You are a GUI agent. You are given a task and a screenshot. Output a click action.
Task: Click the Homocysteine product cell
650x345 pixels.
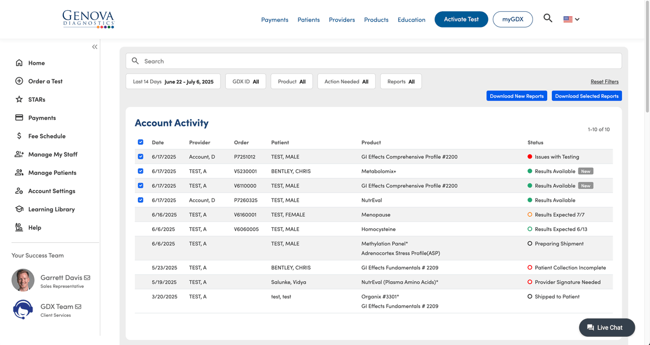(379, 229)
